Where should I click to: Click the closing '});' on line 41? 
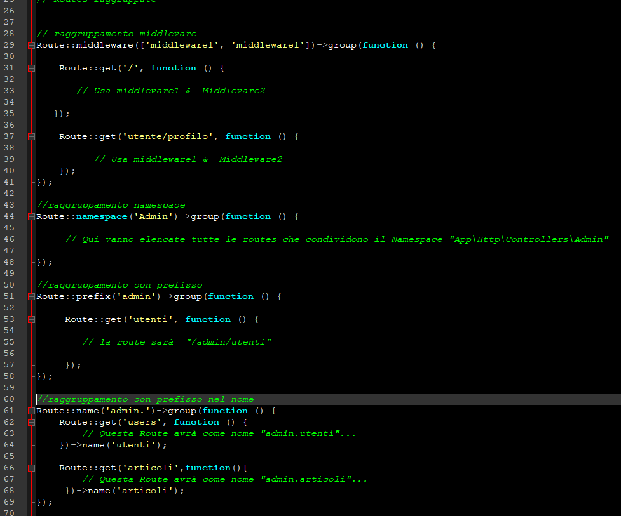pyautogui.click(x=44, y=182)
